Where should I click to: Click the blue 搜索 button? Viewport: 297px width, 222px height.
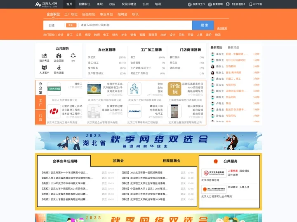pos(203,25)
